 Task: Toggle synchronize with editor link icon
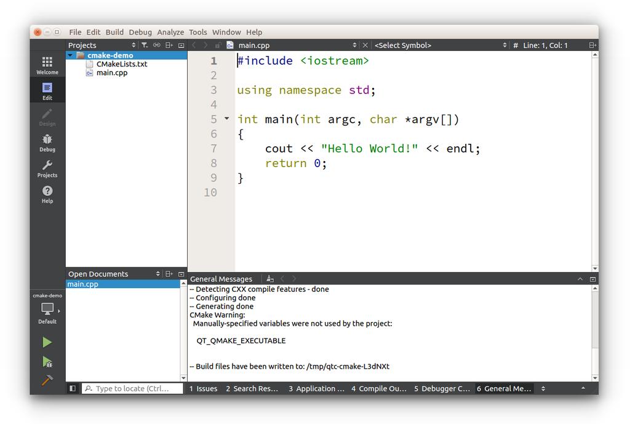pos(157,45)
